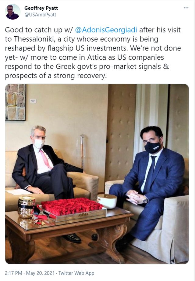This screenshot has width=195, height=281.
Task: Click the abstract wall painting in photo
Action: pos(15,102)
